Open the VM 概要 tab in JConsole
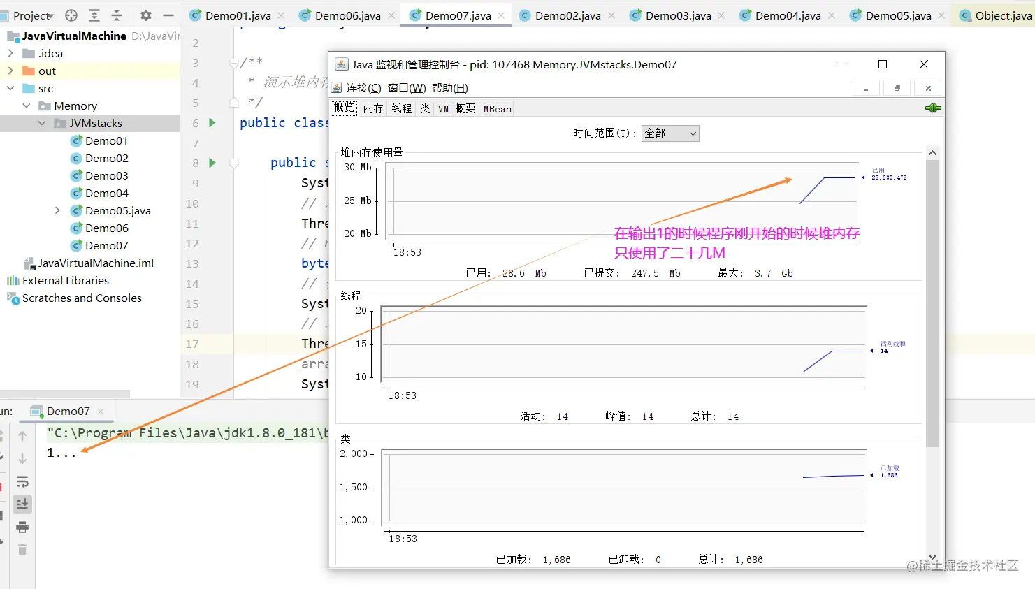 (456, 108)
